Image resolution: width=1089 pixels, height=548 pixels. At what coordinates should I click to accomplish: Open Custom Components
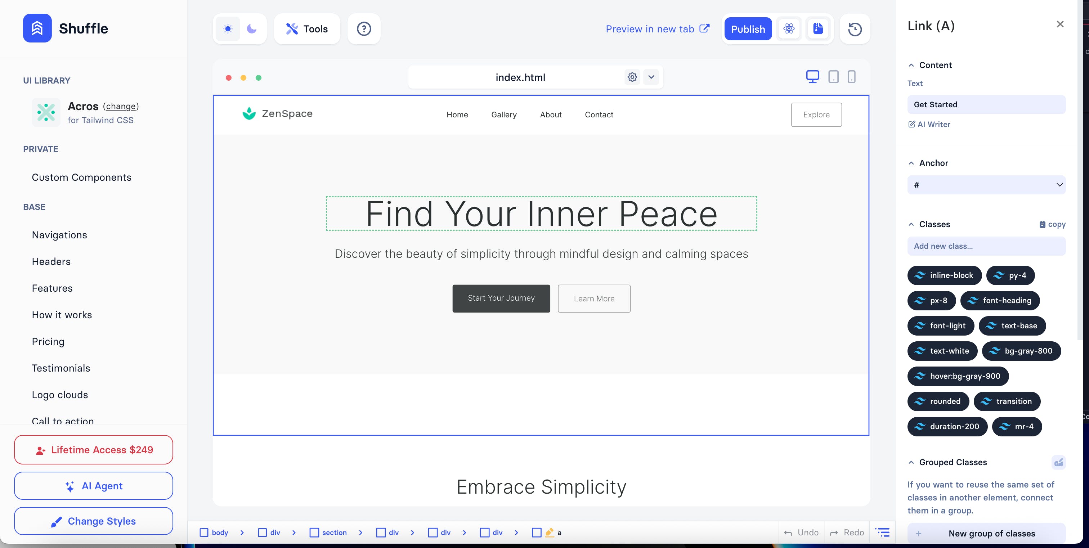click(x=82, y=177)
